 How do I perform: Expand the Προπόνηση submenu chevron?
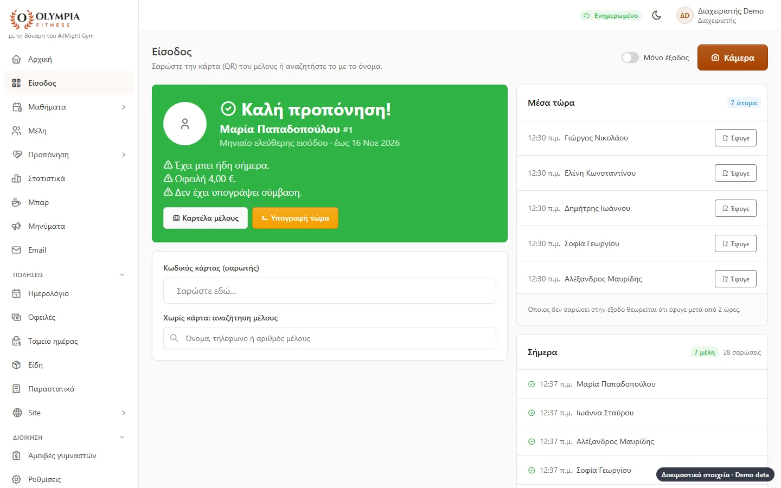pos(124,155)
